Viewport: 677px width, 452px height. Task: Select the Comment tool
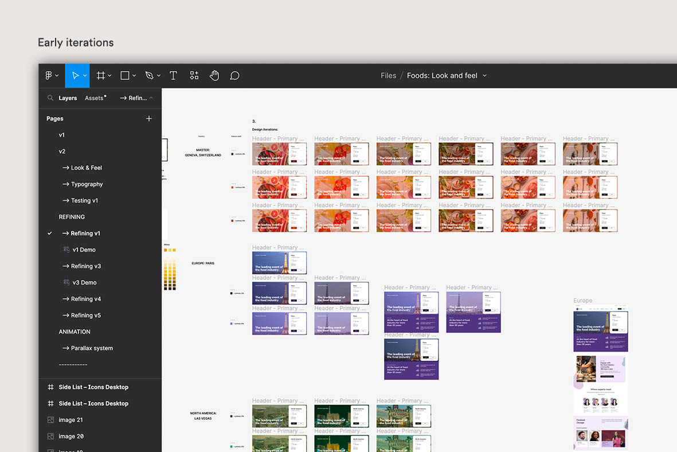coord(234,76)
